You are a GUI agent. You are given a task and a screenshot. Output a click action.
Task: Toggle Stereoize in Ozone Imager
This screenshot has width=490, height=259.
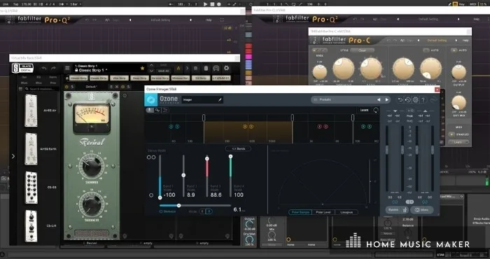coord(167,211)
